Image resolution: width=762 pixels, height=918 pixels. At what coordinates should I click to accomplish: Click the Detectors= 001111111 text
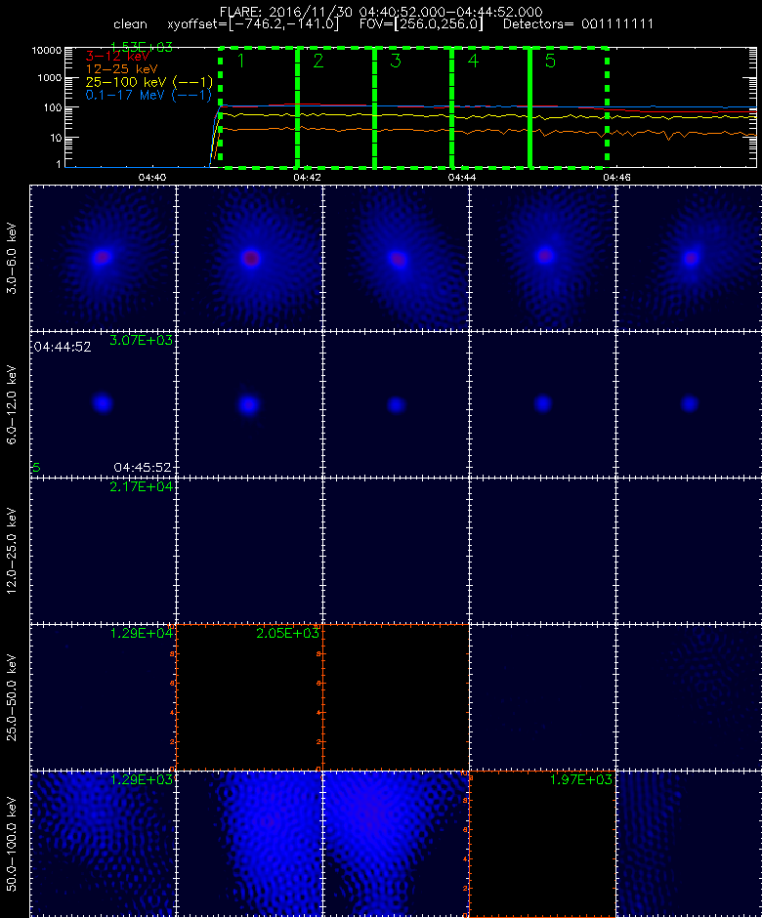click(578, 24)
